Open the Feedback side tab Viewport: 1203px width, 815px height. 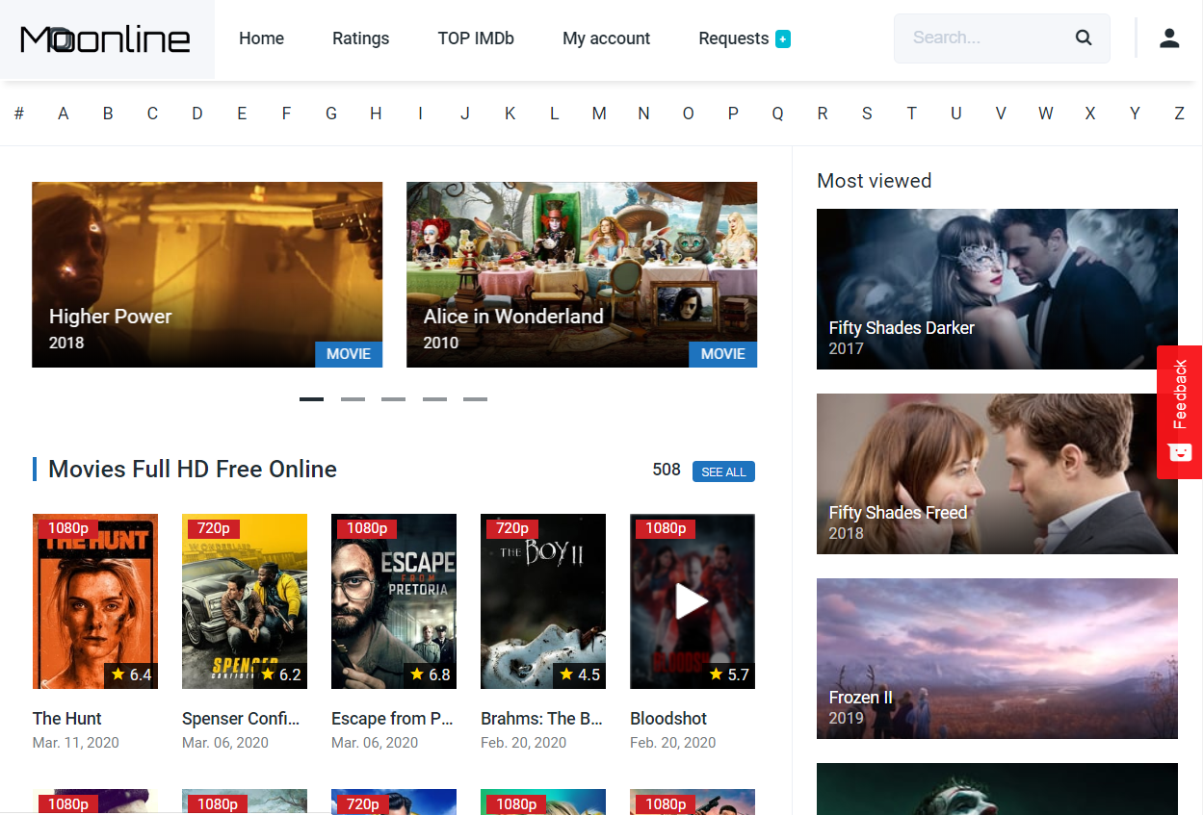(x=1179, y=412)
